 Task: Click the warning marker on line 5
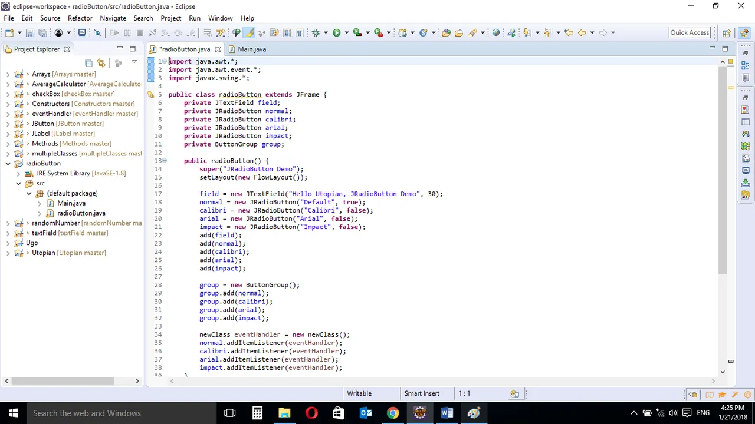[151, 95]
